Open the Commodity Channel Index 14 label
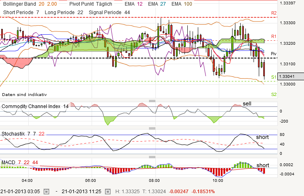Viewport: 304px width, 196px height. 35,106
